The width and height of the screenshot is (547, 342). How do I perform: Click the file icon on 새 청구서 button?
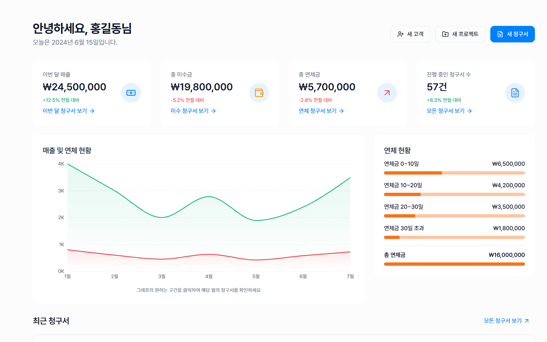pos(500,34)
